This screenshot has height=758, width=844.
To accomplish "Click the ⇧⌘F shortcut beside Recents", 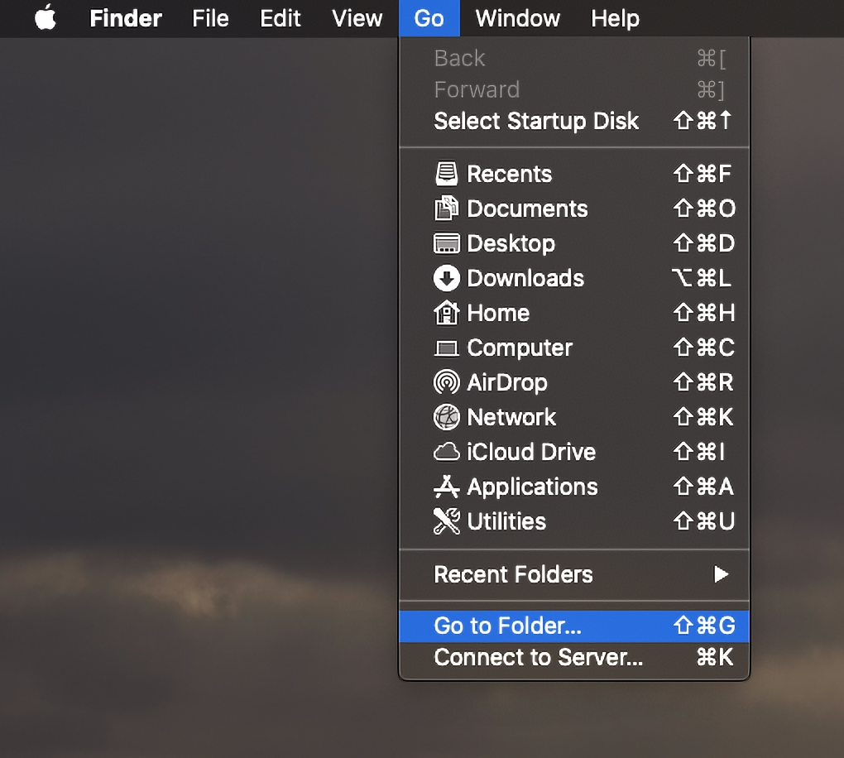I will (703, 174).
